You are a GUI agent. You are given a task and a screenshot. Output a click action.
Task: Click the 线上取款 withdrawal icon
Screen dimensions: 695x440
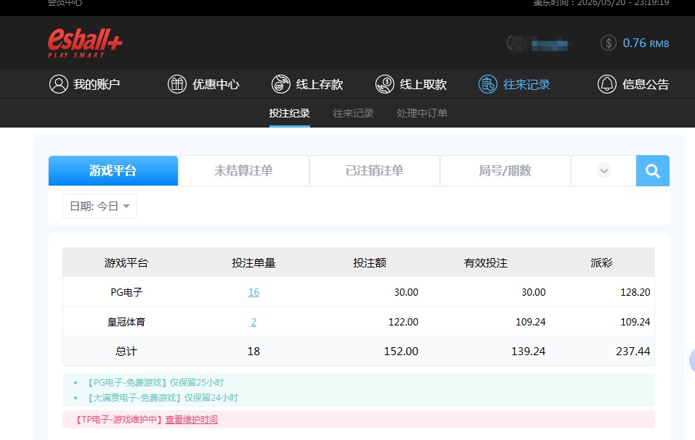click(384, 84)
